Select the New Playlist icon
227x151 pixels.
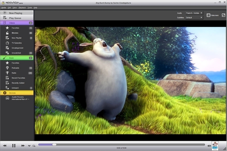tap(7, 38)
